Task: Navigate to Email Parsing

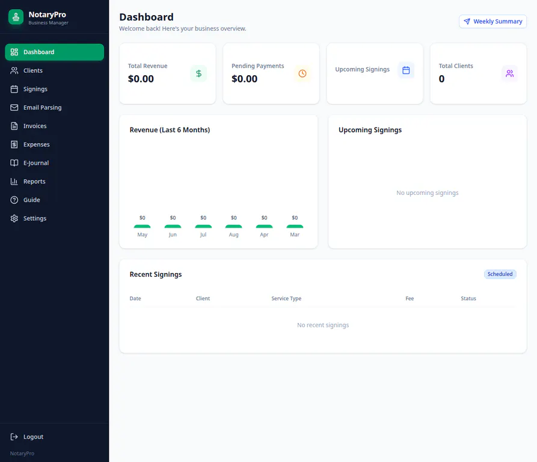Action: (55, 108)
